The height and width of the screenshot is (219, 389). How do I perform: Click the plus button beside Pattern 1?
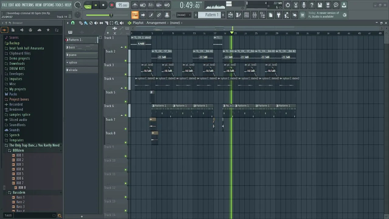[x=223, y=15]
